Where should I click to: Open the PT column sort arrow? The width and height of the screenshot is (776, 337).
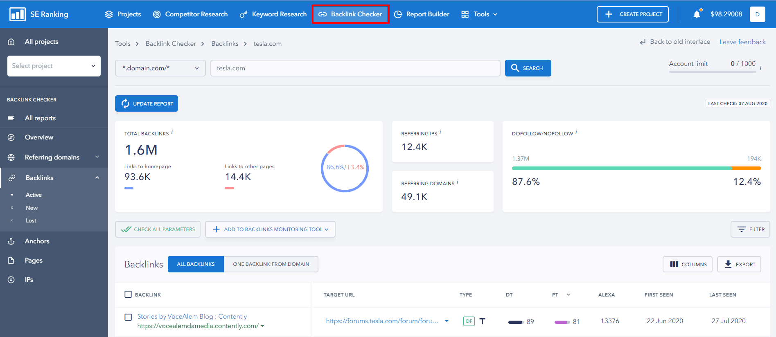click(x=568, y=294)
